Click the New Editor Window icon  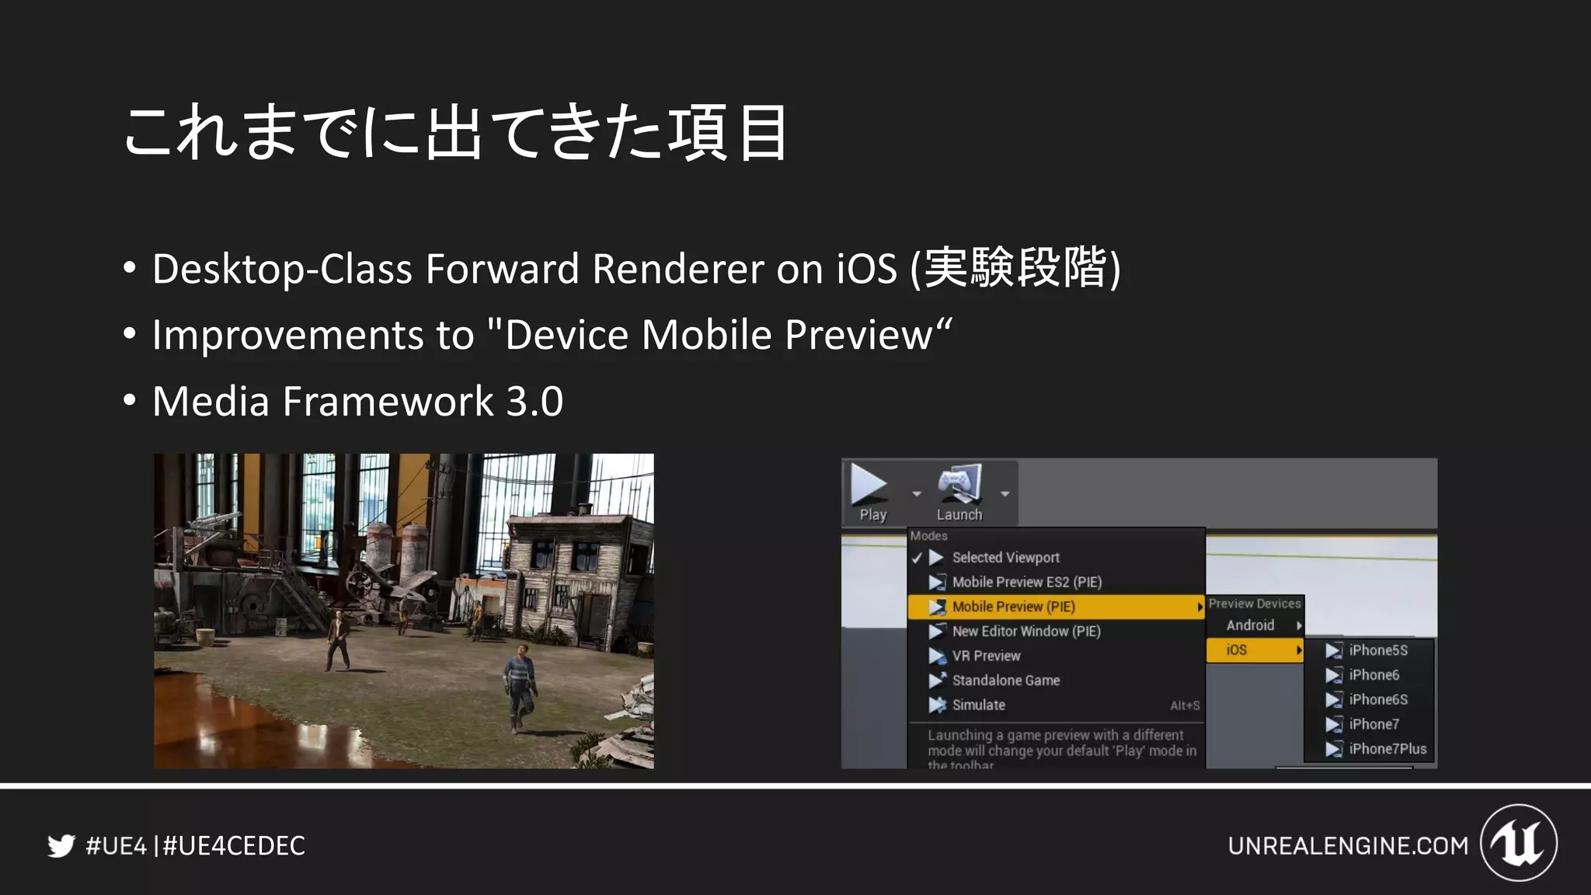[x=938, y=632]
